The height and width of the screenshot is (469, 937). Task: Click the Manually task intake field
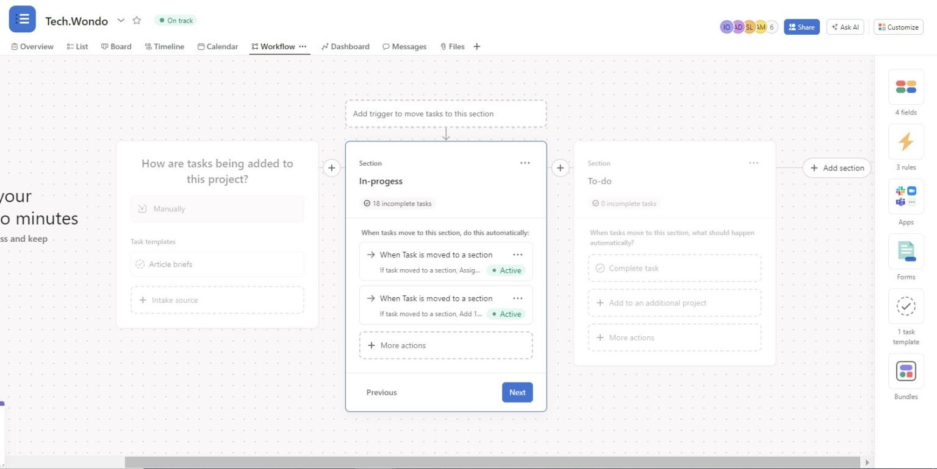coord(217,208)
